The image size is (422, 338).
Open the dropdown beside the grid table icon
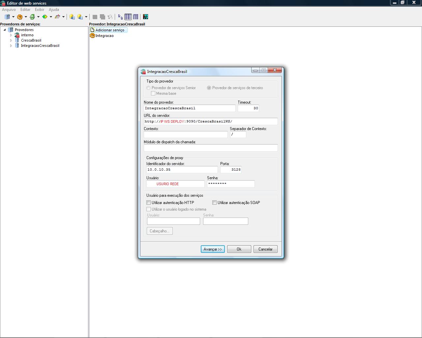(x=63, y=17)
